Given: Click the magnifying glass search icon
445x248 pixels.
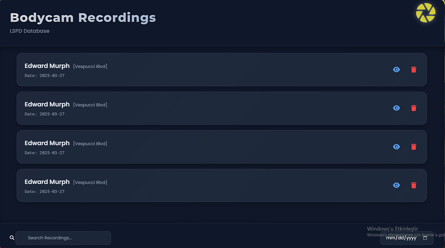Looking at the screenshot, I should (x=12, y=238).
